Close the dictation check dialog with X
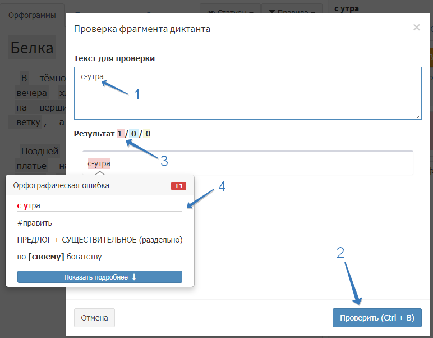The height and width of the screenshot is (338, 433). pyautogui.click(x=416, y=27)
